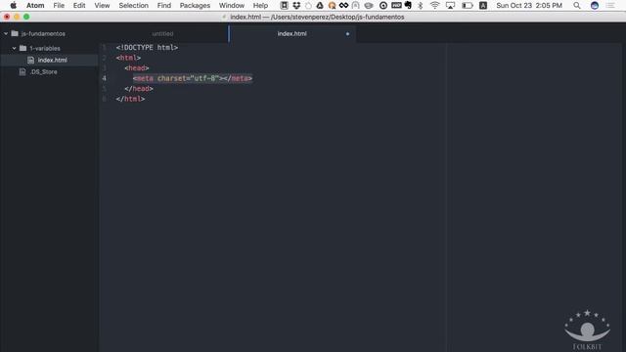Open the Apple menu
The image size is (626, 352).
[13, 5]
